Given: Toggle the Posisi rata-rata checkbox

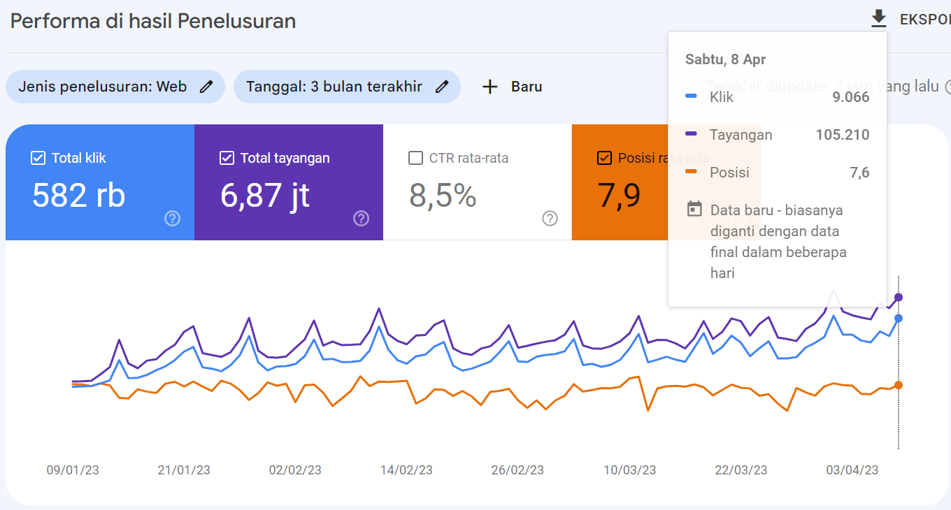Looking at the screenshot, I should [604, 158].
